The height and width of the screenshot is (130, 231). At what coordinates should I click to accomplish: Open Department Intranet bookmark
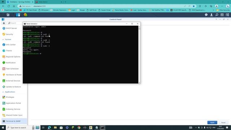point(10,10)
